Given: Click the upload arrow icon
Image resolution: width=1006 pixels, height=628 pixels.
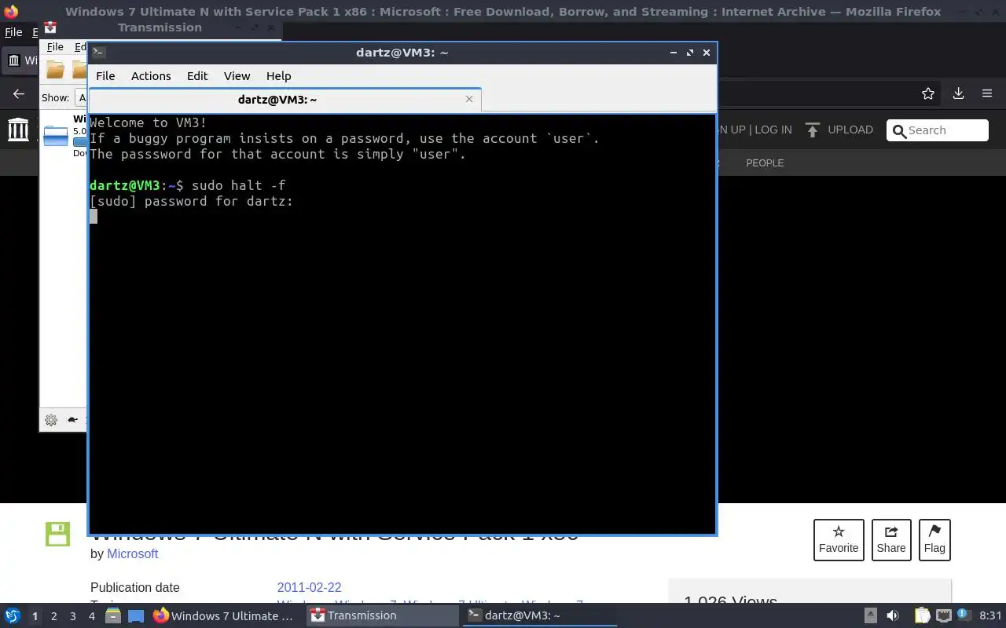Looking at the screenshot, I should tap(813, 130).
